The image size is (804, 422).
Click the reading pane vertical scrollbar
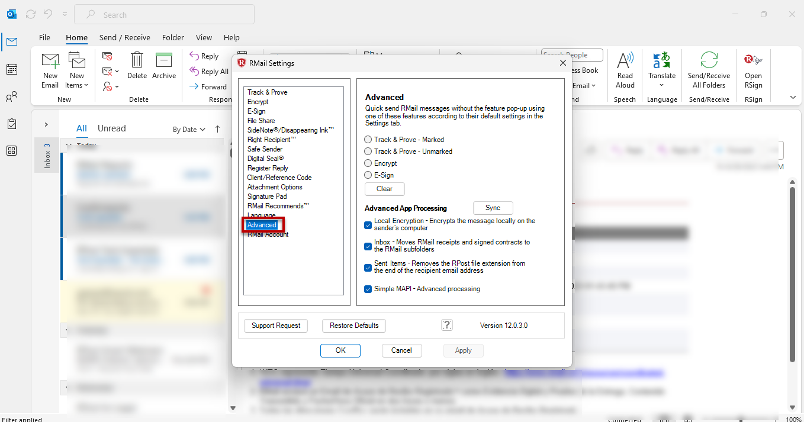coord(792,274)
